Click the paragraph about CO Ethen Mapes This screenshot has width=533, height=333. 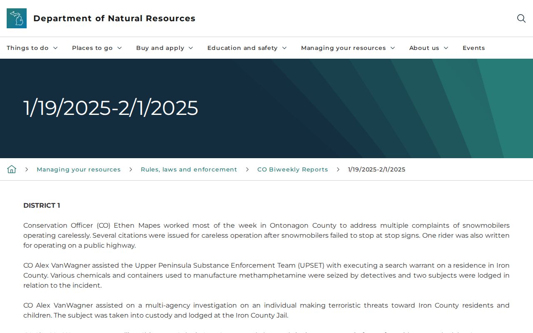click(266, 235)
